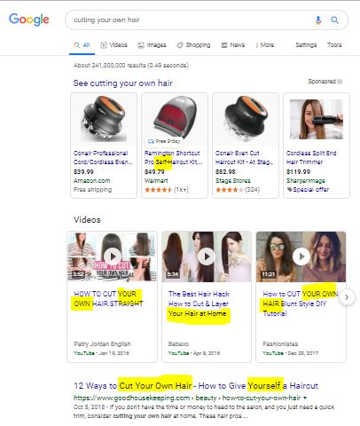Open Remington Shortcut Pro Self-Haircut Kit title

174,157
